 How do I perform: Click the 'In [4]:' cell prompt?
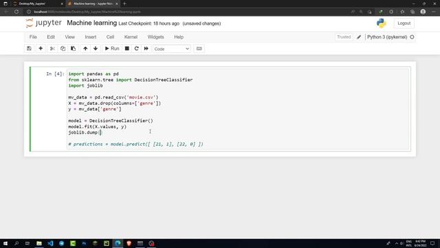tap(55, 74)
